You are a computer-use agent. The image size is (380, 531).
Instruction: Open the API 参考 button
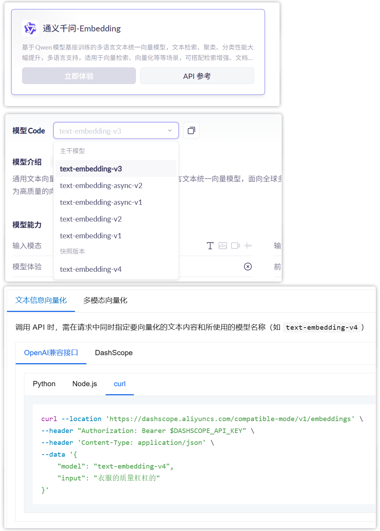[197, 76]
